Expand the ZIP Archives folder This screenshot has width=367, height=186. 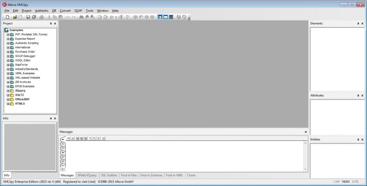coord(8,82)
